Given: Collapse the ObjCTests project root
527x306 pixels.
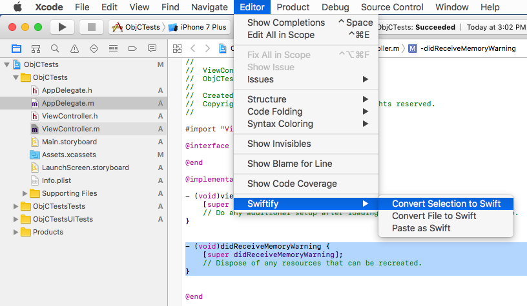Looking at the screenshot, I should 6,64.
